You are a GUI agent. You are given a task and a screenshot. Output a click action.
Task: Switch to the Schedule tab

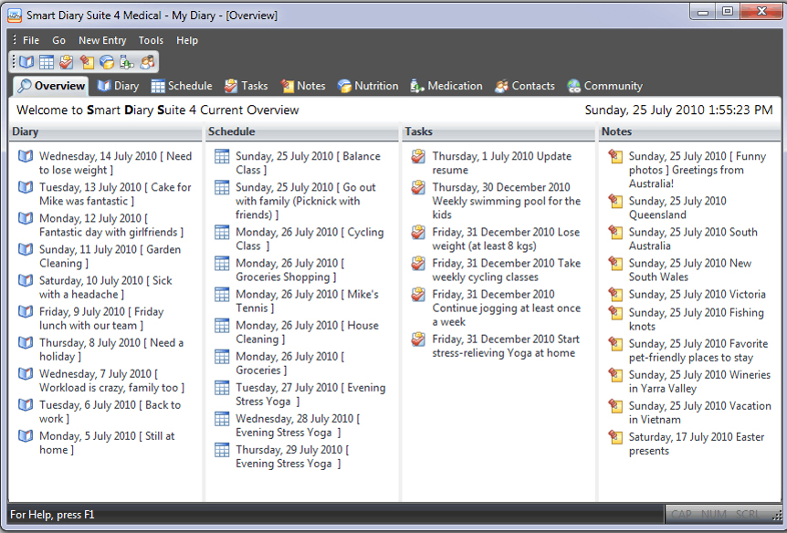tap(181, 86)
